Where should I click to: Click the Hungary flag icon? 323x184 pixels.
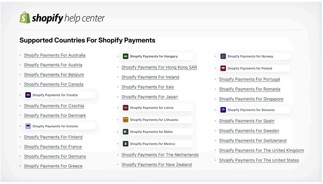(125, 56)
